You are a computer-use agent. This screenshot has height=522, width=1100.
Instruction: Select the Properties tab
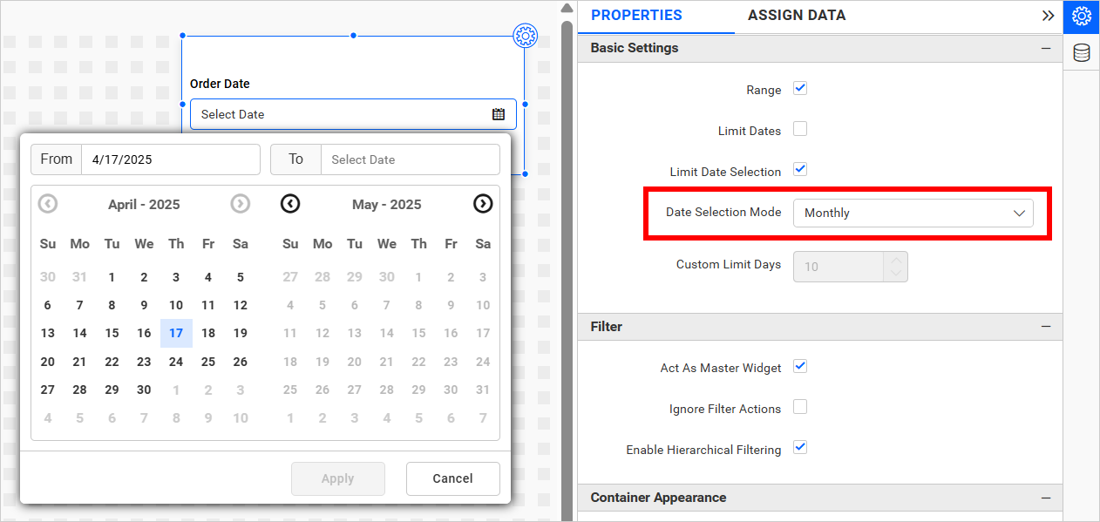tap(636, 16)
